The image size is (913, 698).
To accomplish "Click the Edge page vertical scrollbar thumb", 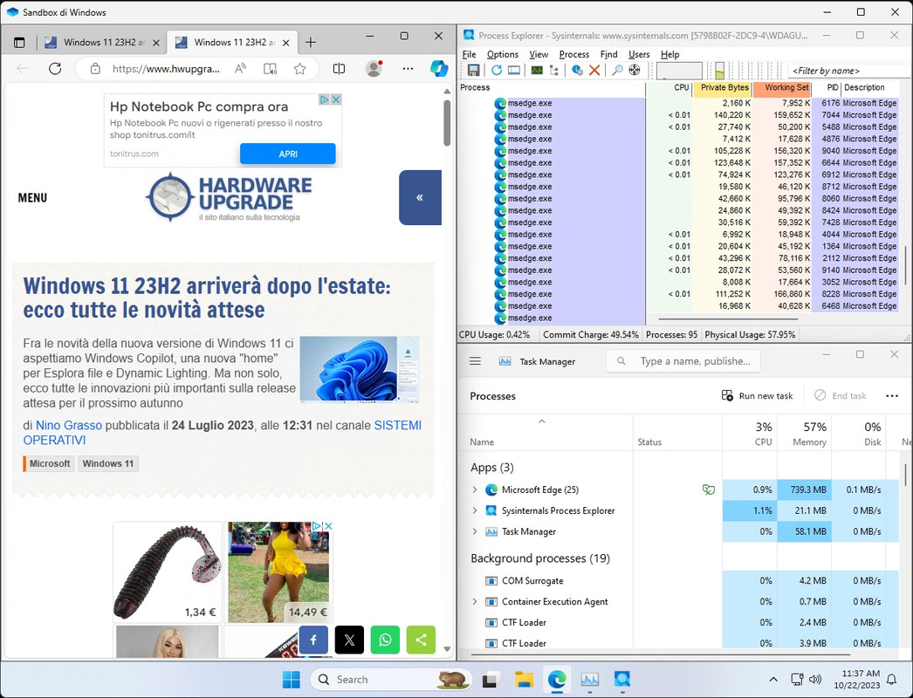I will pos(447,123).
